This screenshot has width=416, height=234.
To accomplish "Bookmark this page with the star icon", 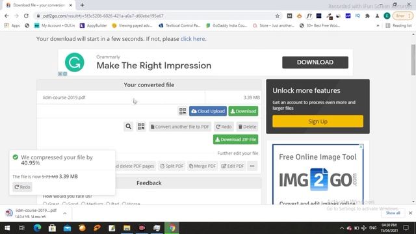I will click(x=278, y=16).
